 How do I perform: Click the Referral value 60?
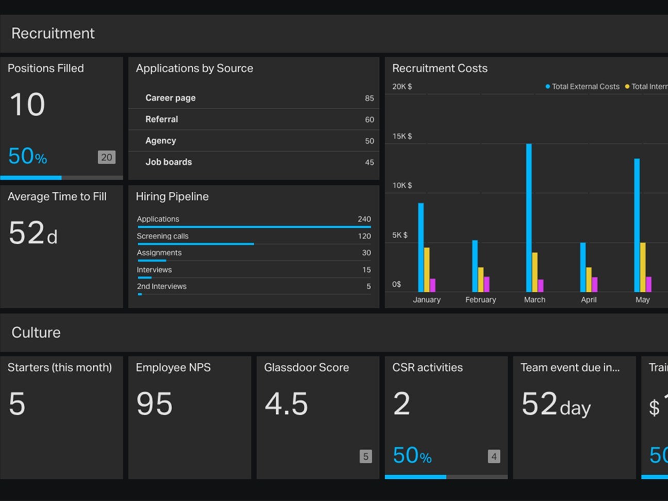pyautogui.click(x=369, y=120)
